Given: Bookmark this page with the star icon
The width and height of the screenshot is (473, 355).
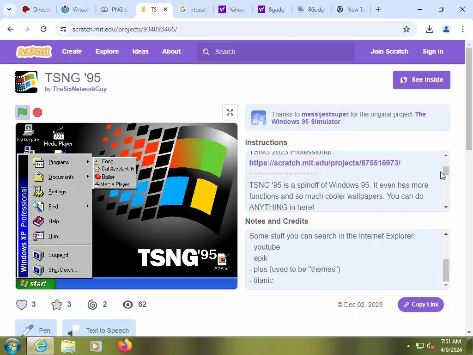Looking at the screenshot, I should [x=406, y=29].
